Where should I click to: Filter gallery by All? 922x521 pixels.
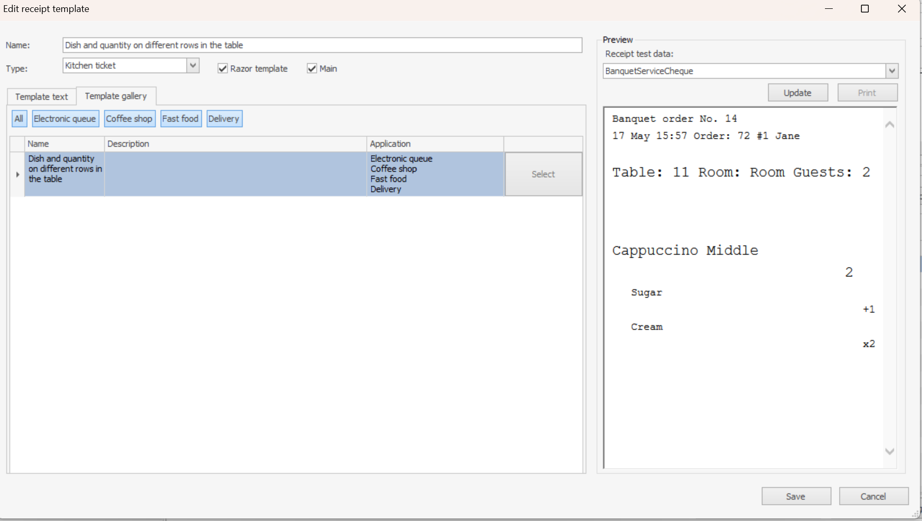pyautogui.click(x=19, y=118)
